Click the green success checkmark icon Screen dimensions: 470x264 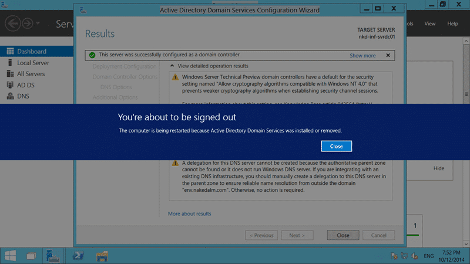(92, 55)
